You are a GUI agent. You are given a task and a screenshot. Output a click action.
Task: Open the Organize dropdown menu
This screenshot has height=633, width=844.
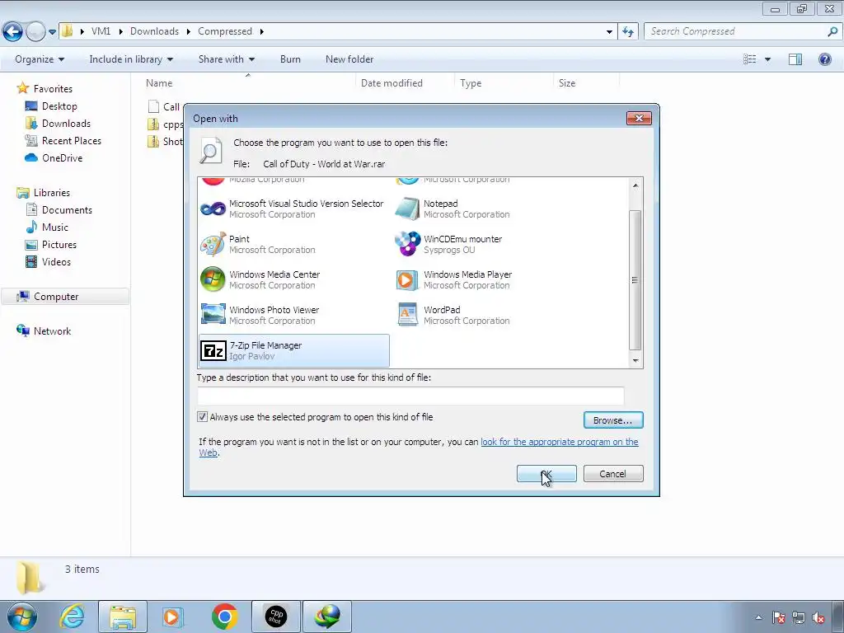[x=40, y=59]
